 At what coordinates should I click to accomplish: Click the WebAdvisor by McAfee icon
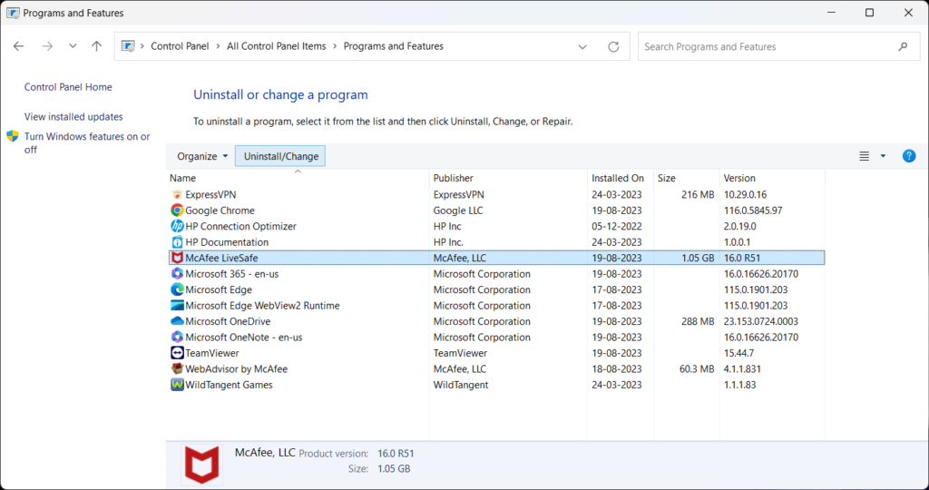click(x=177, y=368)
